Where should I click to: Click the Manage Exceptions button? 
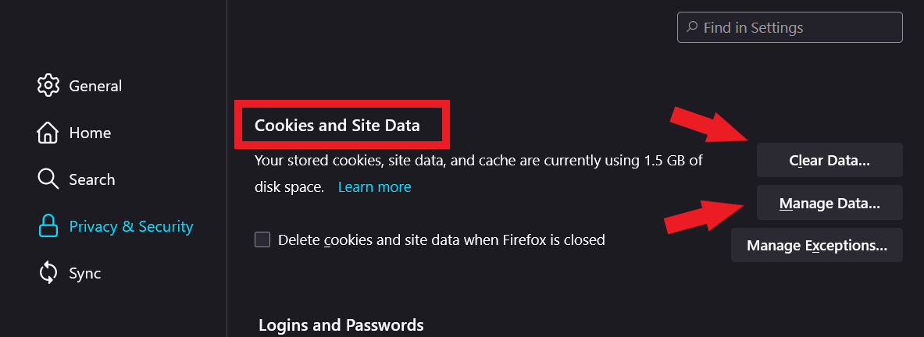pos(816,246)
